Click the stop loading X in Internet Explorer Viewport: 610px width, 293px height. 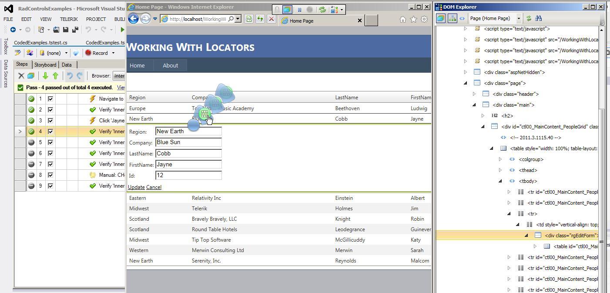point(271,19)
